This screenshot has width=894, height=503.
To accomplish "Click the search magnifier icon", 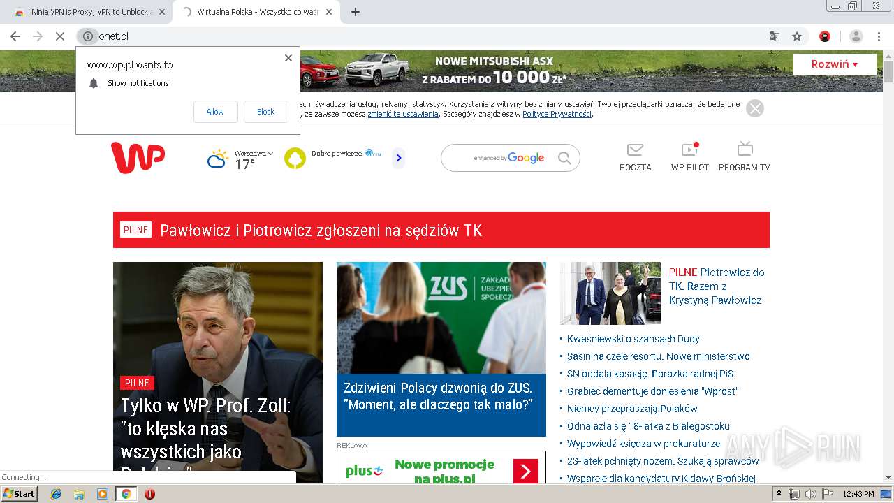I will point(564,159).
